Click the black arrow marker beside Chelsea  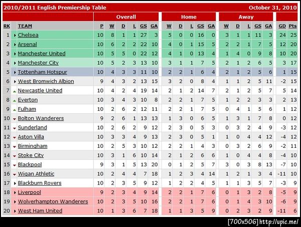coord(14,36)
